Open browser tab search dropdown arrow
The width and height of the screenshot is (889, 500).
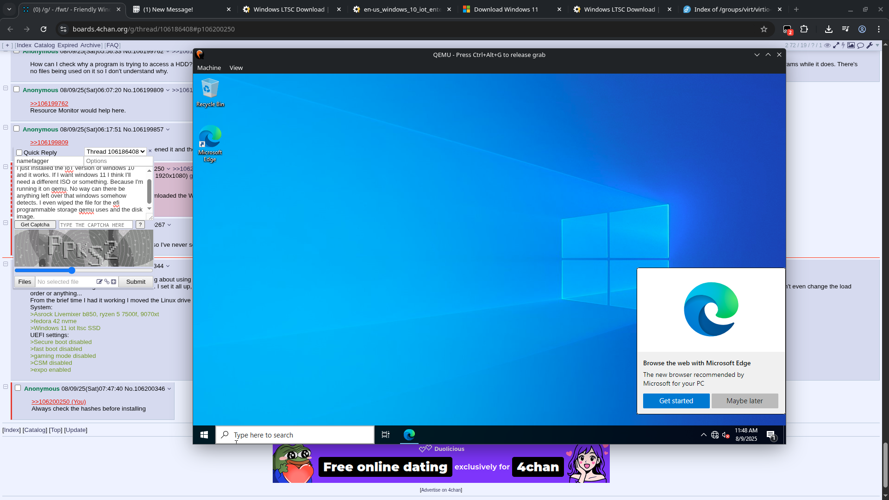(x=9, y=9)
